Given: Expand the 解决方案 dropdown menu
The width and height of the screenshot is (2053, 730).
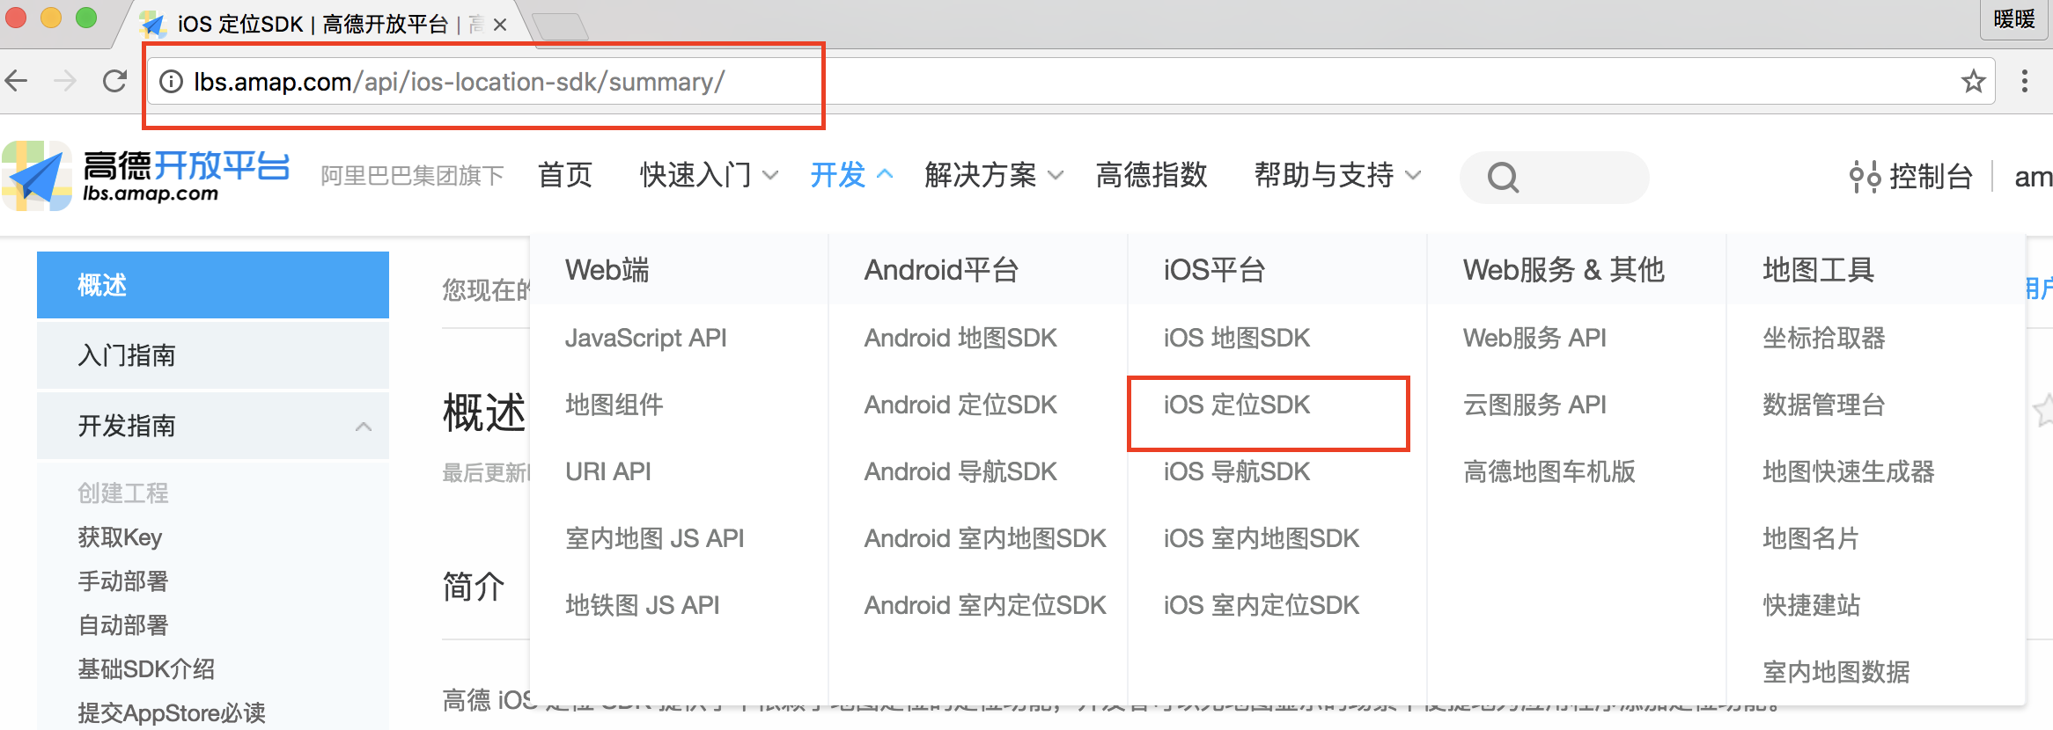Looking at the screenshot, I should [994, 175].
